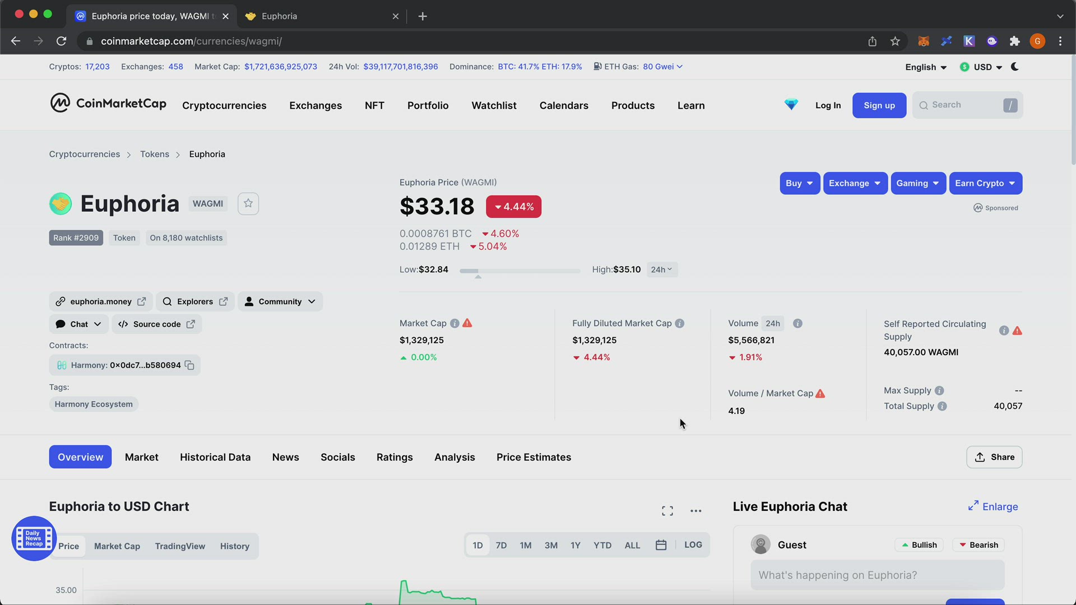Click the Sign up button
Screen dimensions: 1076x605
tap(879, 105)
